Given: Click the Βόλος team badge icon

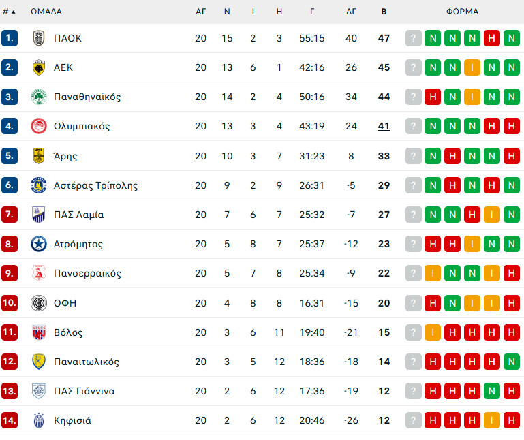Looking at the screenshot, I should coord(38,332).
